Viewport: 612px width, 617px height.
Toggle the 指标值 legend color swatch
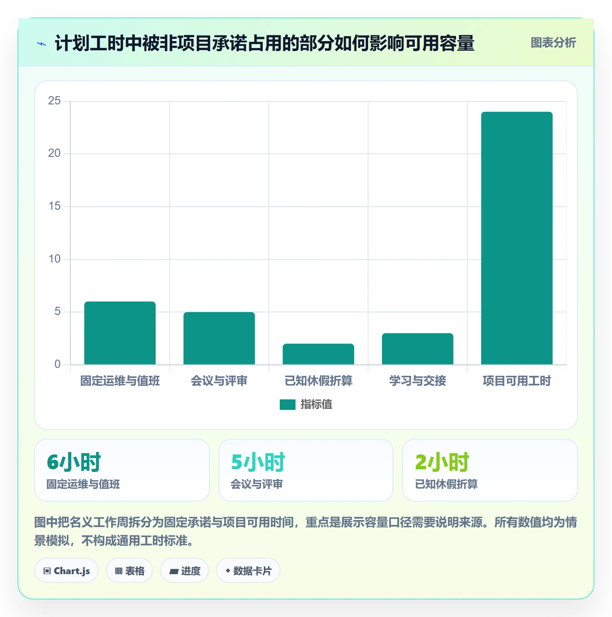(288, 405)
